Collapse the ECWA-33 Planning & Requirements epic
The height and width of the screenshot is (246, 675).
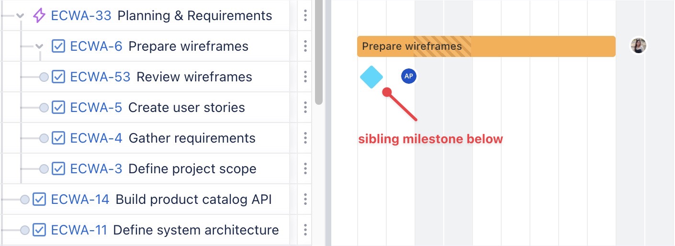pos(20,16)
